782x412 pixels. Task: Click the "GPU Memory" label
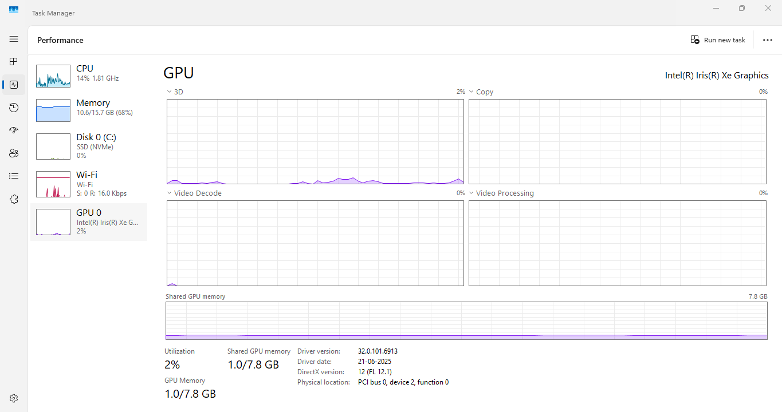pyautogui.click(x=184, y=381)
